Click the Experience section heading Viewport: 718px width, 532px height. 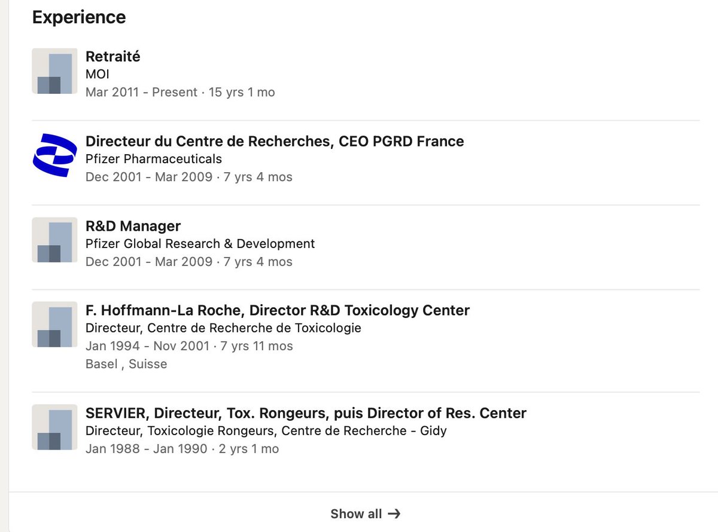[x=79, y=17]
